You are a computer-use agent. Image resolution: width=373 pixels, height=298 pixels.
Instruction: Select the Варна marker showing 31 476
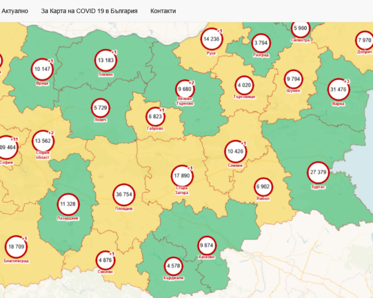click(x=338, y=89)
